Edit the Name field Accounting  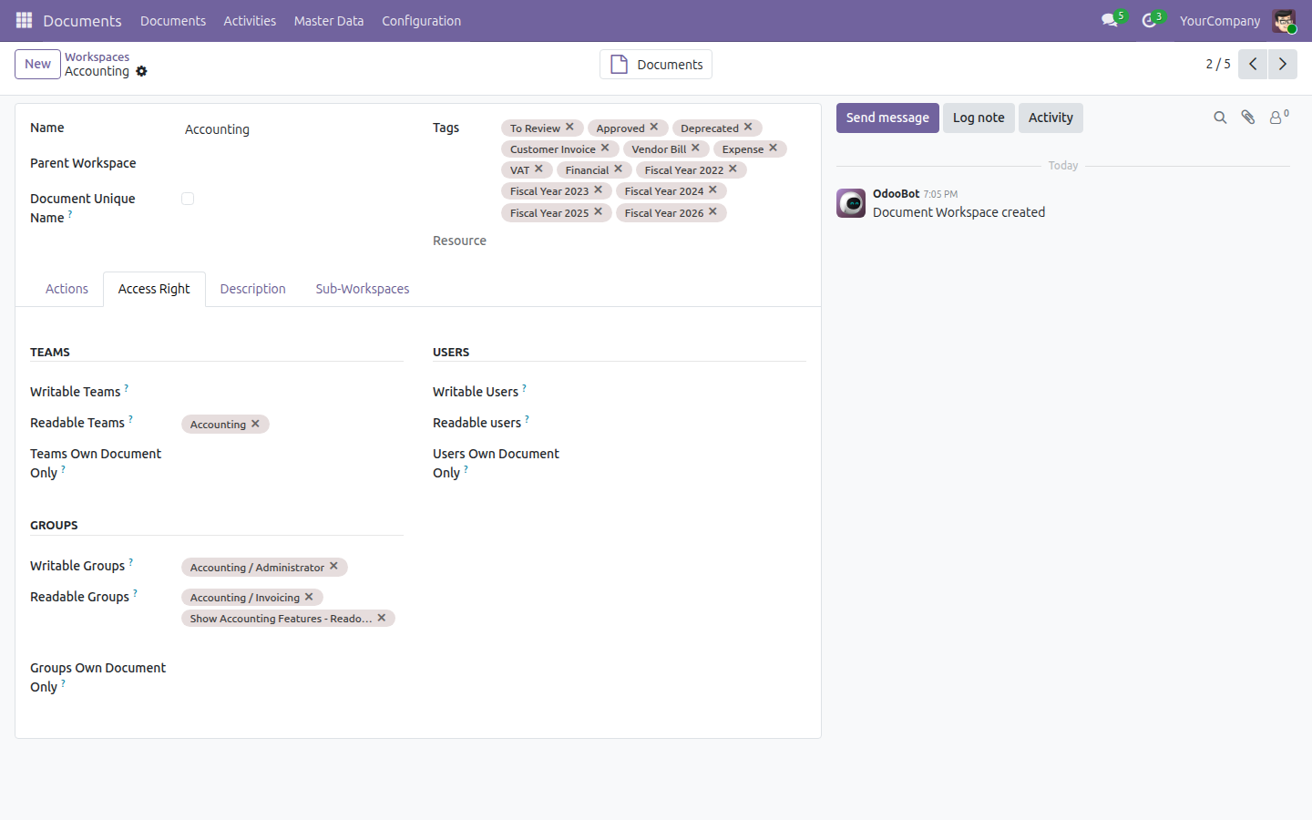pos(292,129)
